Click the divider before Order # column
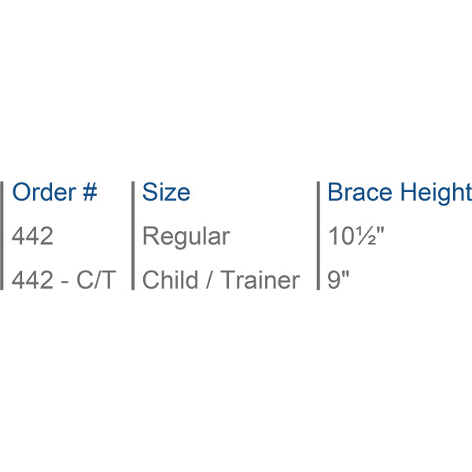Viewport: 472px width, 472px height. pos(2,235)
